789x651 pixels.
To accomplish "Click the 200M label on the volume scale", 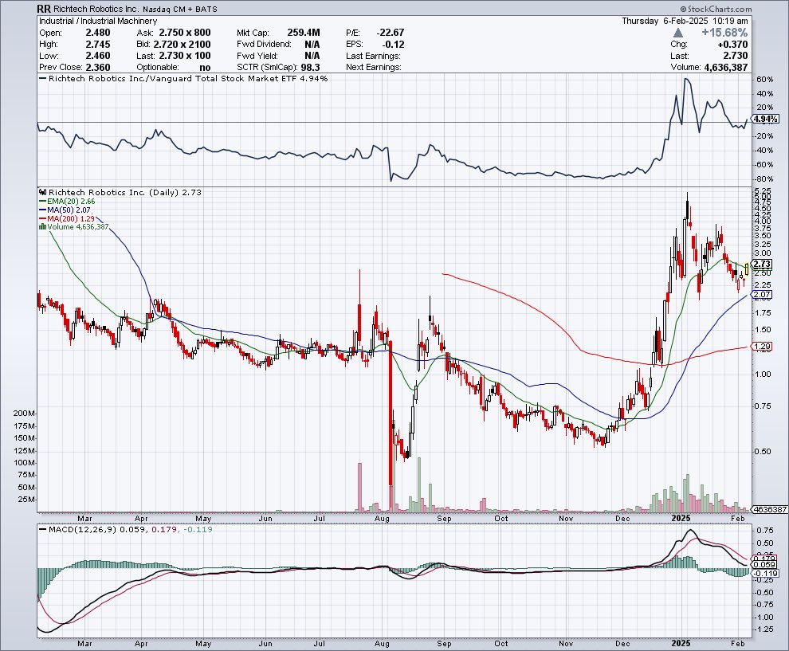I will [25, 414].
